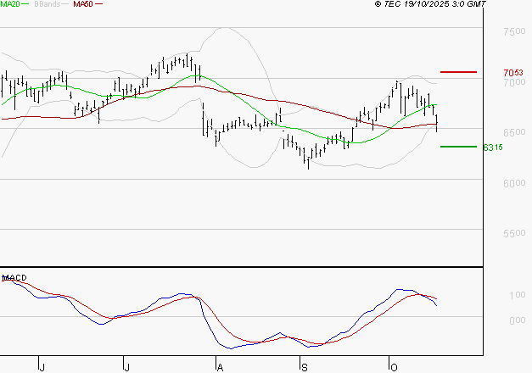Click the first J month axis label
The image size is (532, 373).
[42, 368]
